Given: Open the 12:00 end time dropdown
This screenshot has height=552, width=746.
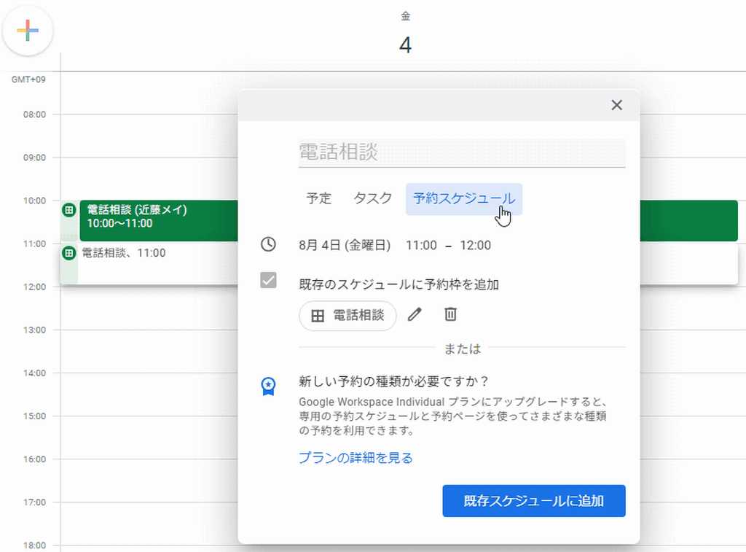Looking at the screenshot, I should coord(475,245).
